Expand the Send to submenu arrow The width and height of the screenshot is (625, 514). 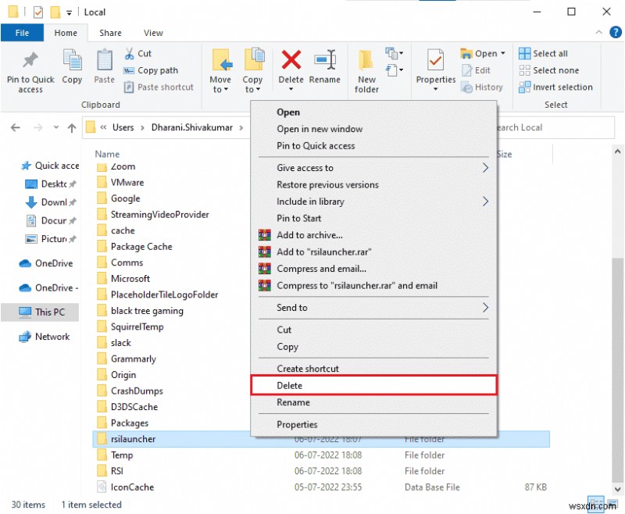pos(485,308)
